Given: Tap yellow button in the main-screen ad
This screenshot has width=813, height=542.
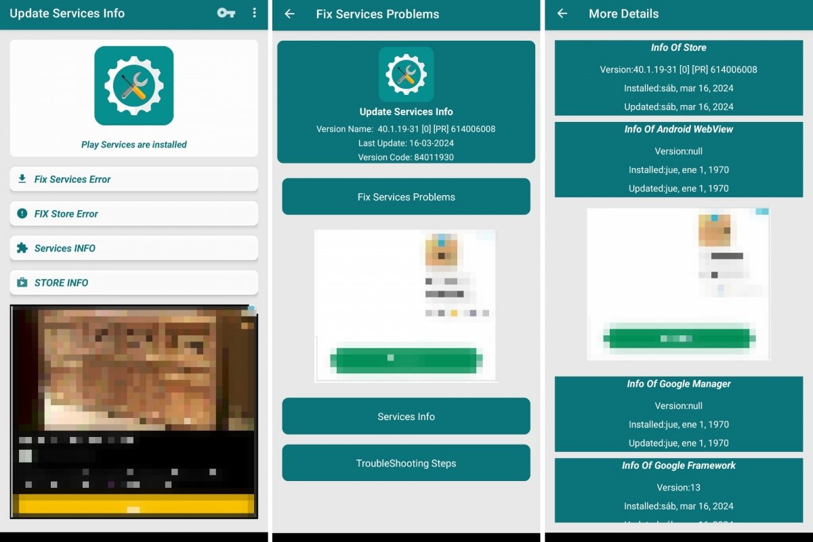Looking at the screenshot, I should click(134, 505).
